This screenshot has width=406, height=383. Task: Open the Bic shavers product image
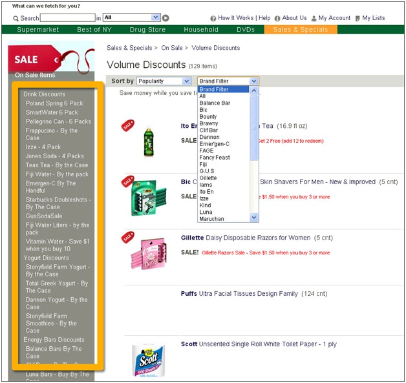point(148,198)
